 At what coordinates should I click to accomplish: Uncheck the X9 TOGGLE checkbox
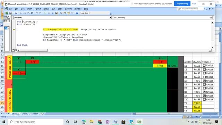[204, 96]
